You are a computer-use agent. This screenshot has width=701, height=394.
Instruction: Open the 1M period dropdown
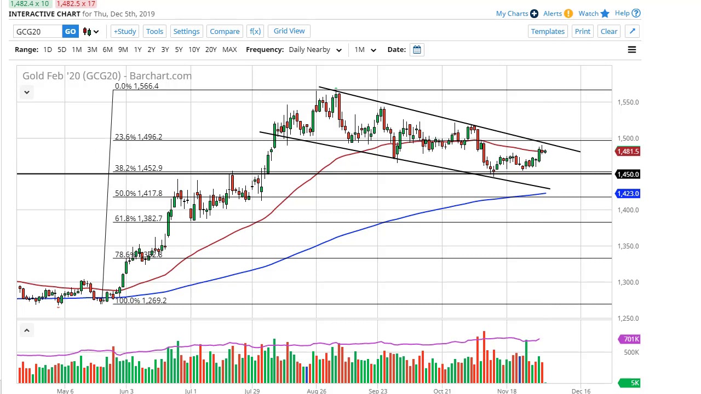coord(365,50)
